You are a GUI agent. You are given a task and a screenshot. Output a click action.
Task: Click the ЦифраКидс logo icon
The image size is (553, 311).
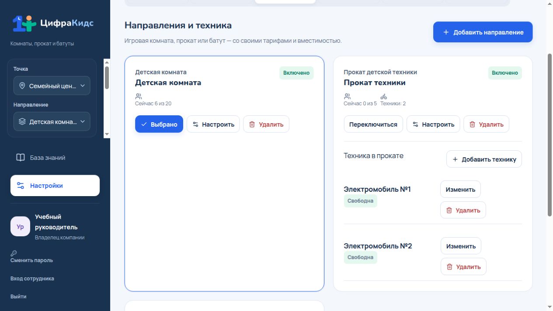[24, 23]
